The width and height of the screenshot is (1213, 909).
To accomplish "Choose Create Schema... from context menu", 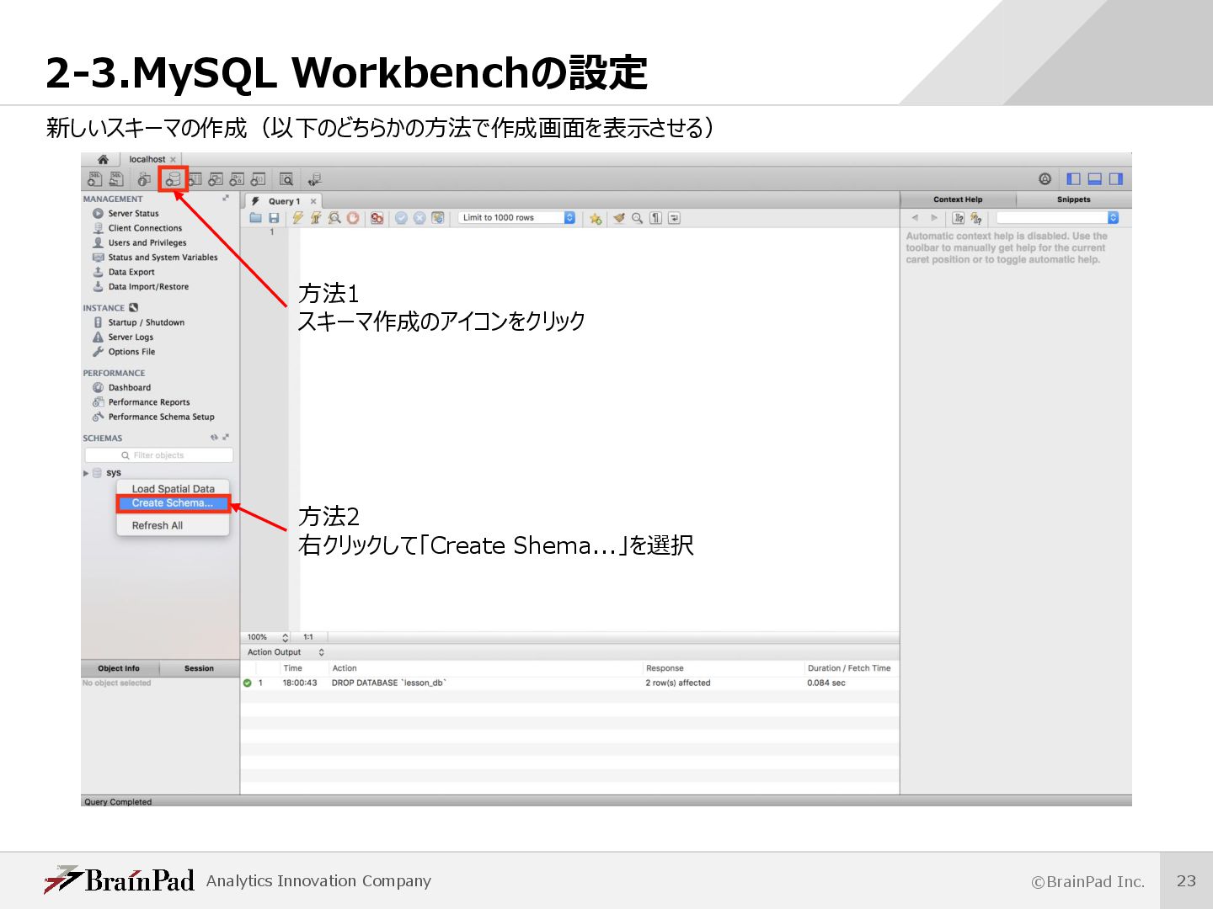I will [x=173, y=503].
